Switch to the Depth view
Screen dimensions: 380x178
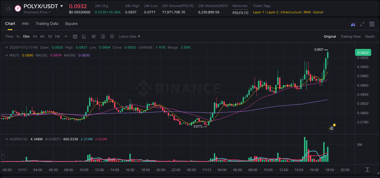tap(370, 36)
